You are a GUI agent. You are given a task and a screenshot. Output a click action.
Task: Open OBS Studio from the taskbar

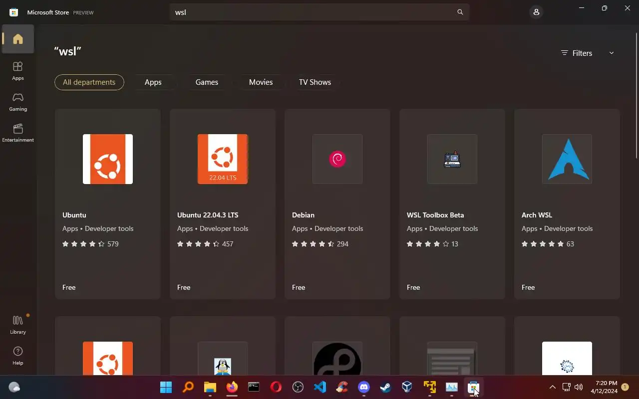coord(298,387)
